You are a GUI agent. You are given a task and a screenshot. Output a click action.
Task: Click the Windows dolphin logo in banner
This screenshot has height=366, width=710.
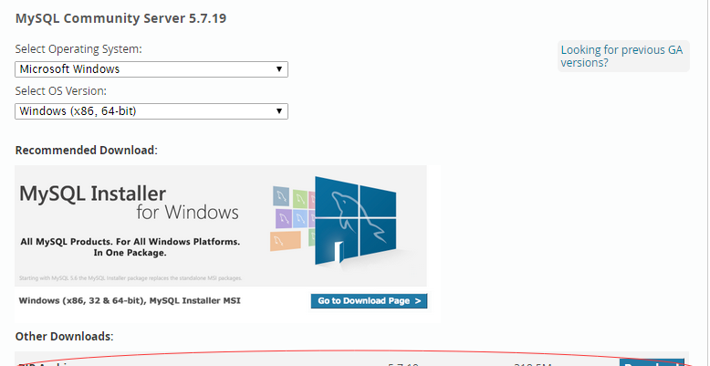356,222
